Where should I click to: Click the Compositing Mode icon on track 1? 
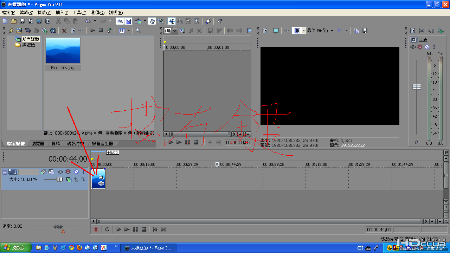(x=69, y=180)
